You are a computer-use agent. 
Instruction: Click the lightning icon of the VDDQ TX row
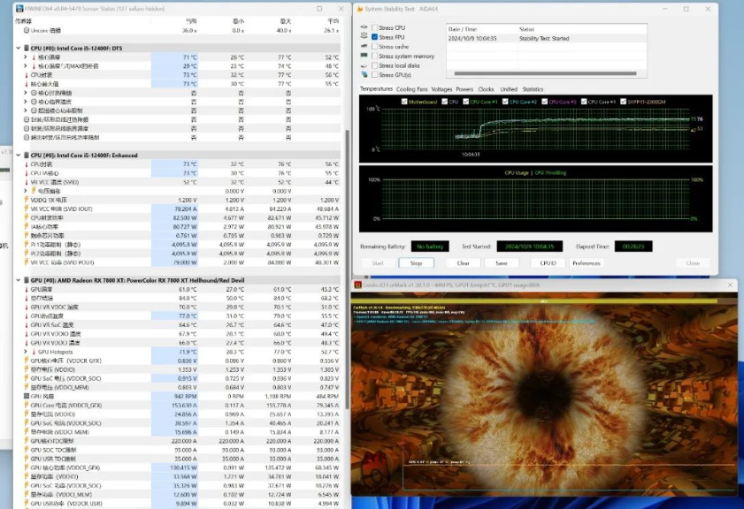pyautogui.click(x=27, y=200)
